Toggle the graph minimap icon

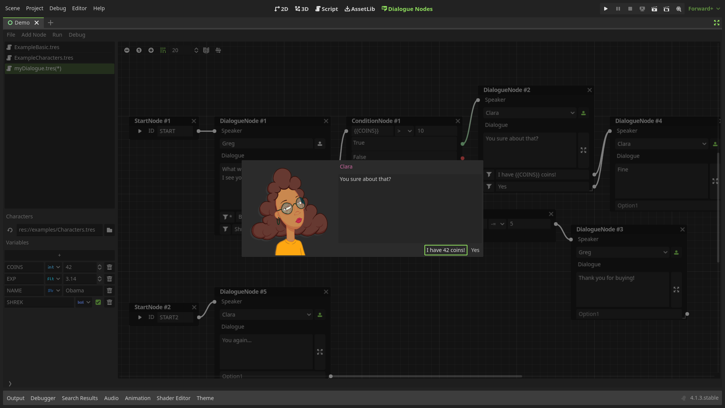tap(206, 50)
